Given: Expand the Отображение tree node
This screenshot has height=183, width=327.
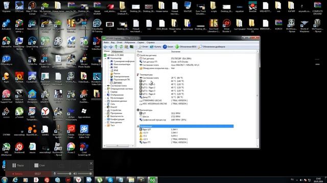Looking at the screenshot, I should (x=105, y=95).
